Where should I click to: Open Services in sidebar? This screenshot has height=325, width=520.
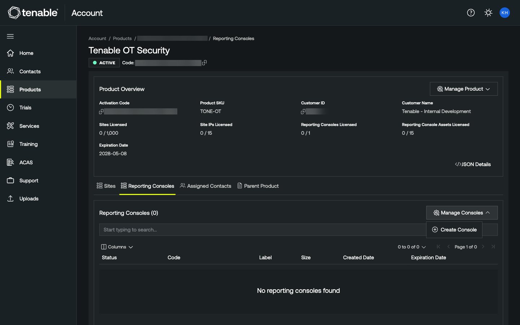coord(38,126)
